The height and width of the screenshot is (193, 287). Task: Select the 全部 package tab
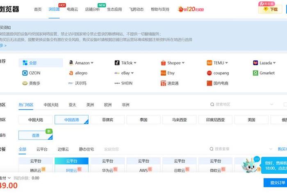click(22, 149)
